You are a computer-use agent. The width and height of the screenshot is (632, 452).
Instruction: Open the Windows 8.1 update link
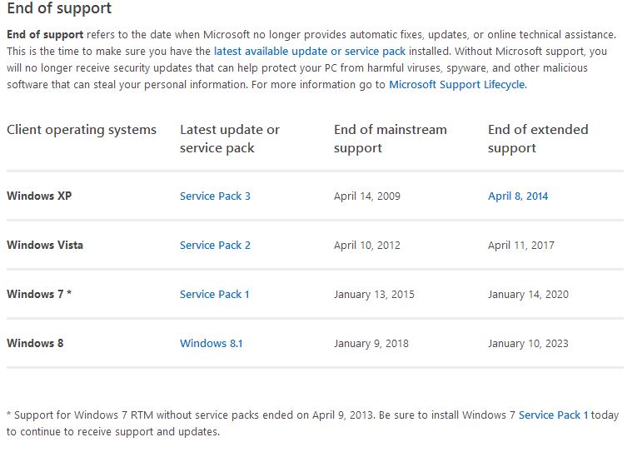tap(211, 344)
